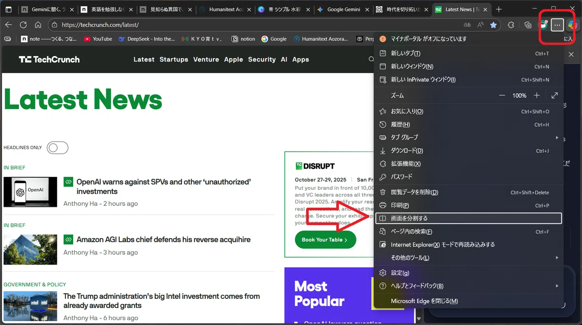Image resolution: width=582 pixels, height=325 pixels.
Task: Select 新しい InPrivate ウィンドウ menu item
Action: 469,79
